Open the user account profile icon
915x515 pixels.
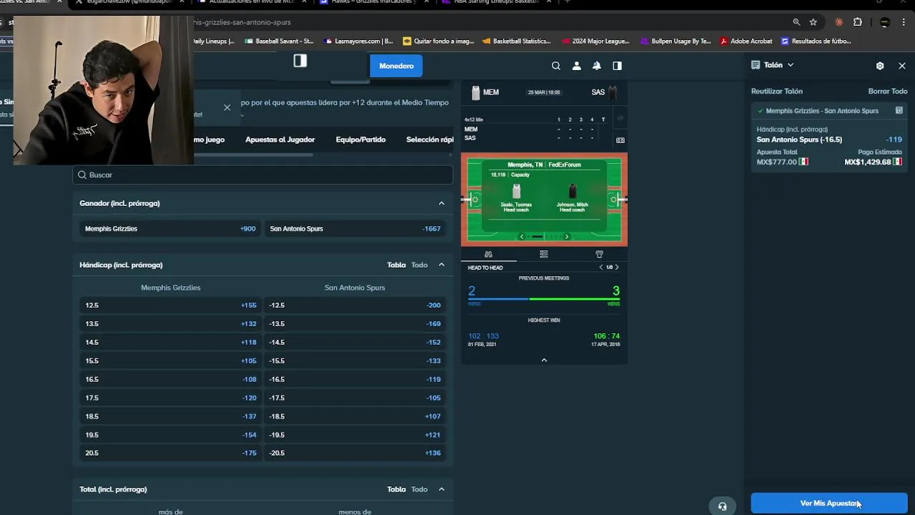pyautogui.click(x=576, y=66)
